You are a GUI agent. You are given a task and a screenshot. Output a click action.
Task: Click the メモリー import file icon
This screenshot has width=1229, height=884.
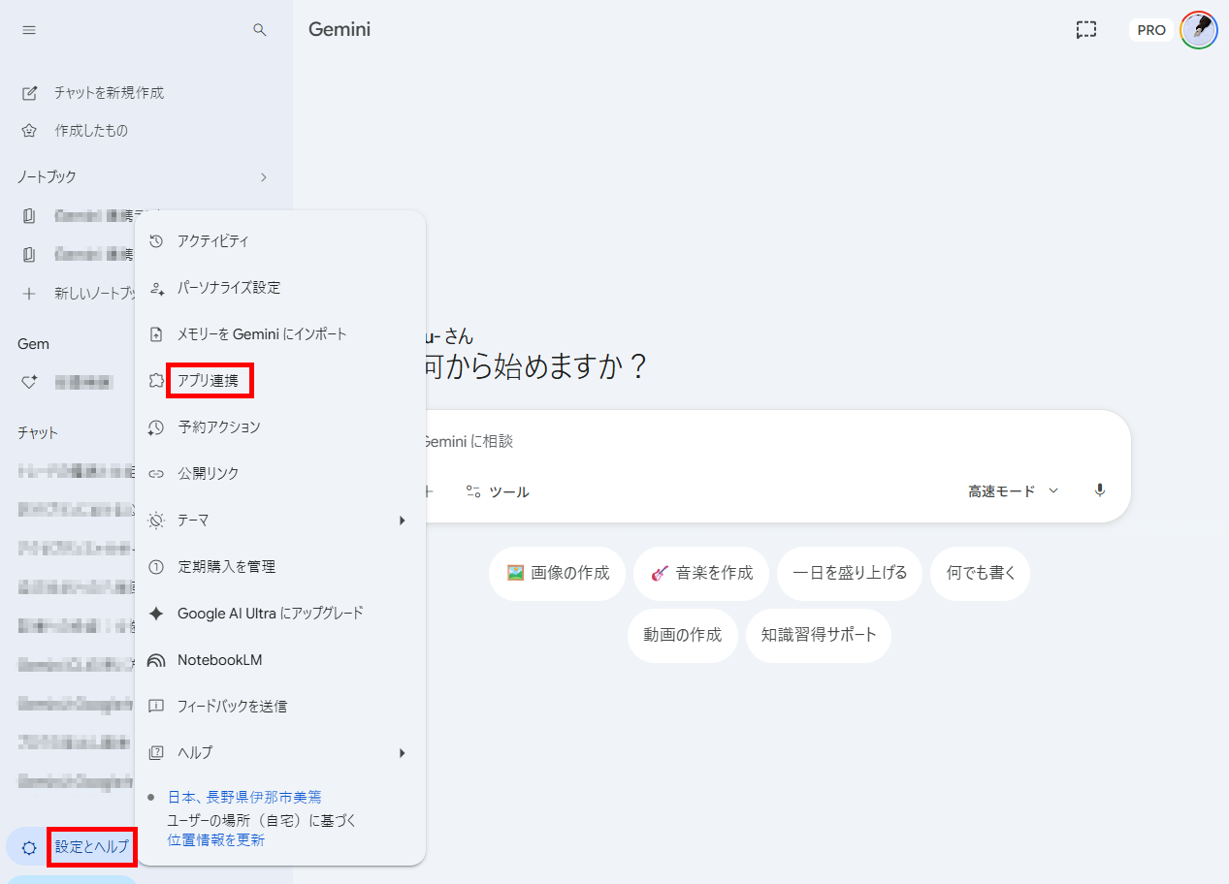pyautogui.click(x=156, y=334)
